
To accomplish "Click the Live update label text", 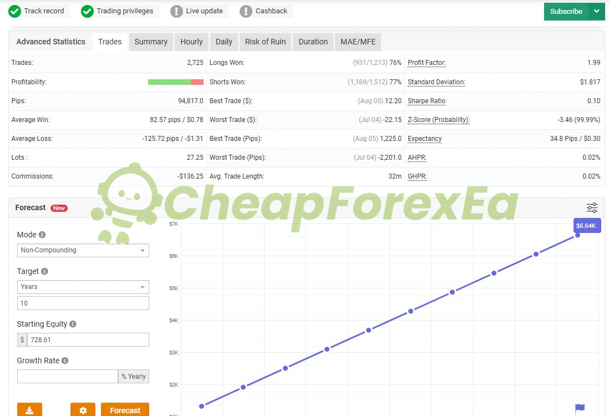I will (204, 11).
